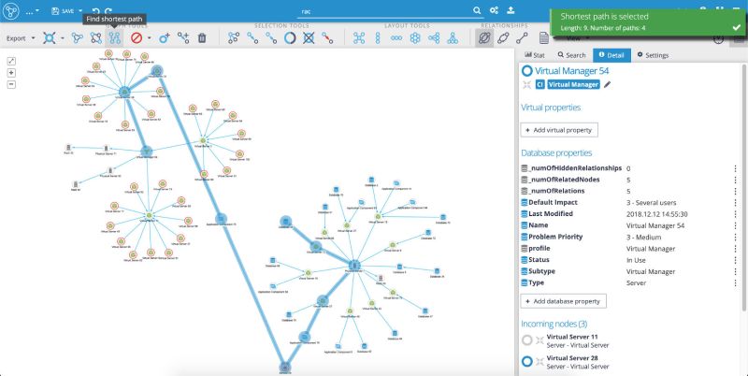Open options menu for Name row
The height and width of the screenshot is (376, 748).
click(735, 225)
